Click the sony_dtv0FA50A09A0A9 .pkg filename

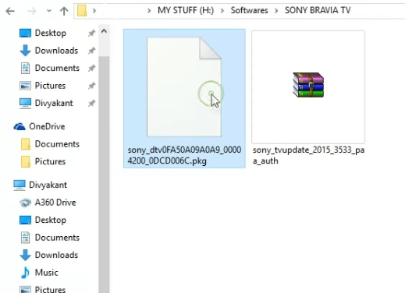[184, 155]
